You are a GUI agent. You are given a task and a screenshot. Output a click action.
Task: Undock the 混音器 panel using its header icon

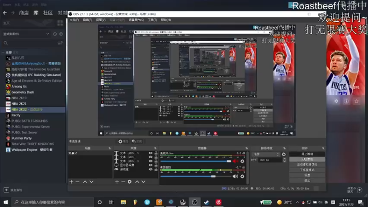247,148
